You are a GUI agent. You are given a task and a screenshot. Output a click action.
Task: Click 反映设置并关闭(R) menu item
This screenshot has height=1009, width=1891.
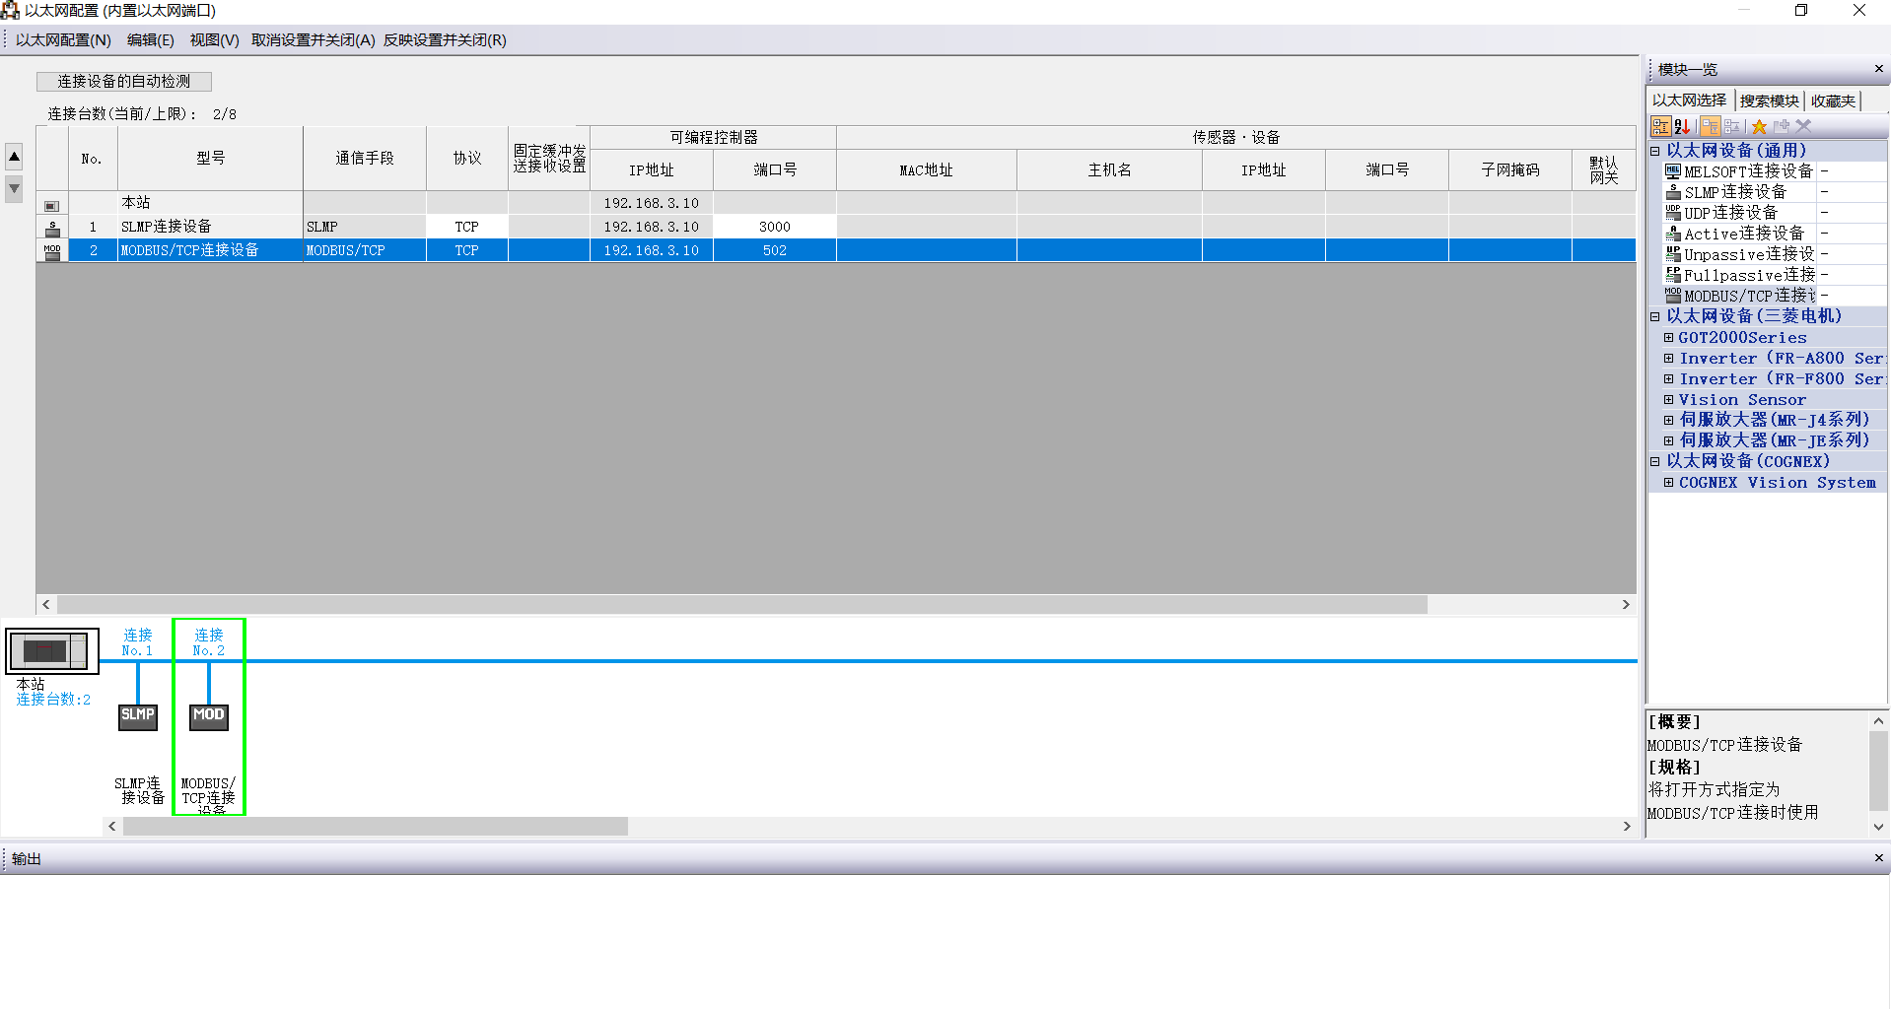click(445, 40)
